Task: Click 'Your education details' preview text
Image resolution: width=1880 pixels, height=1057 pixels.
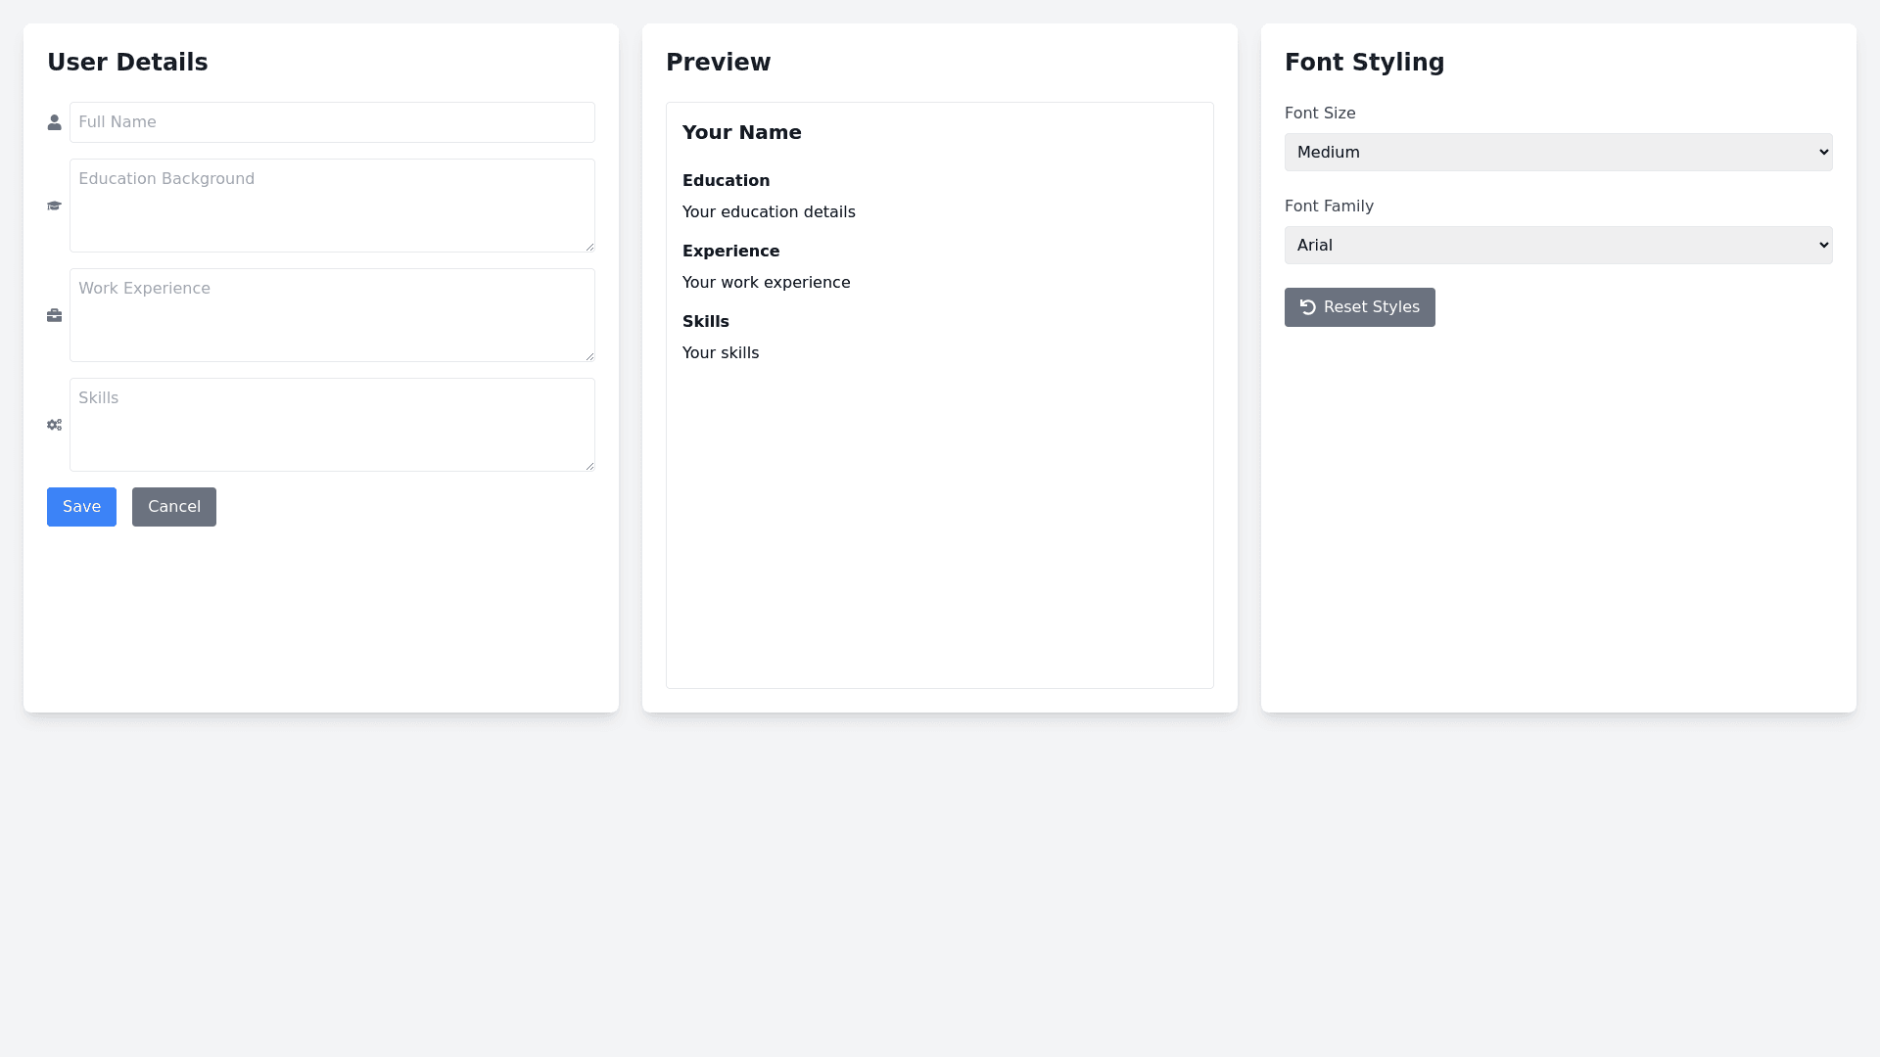Action: (769, 212)
